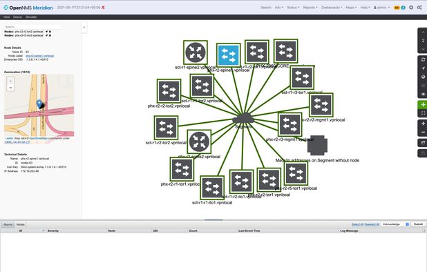Open the admin user dropdown
This screenshot has width=427, height=272.
[381, 8]
